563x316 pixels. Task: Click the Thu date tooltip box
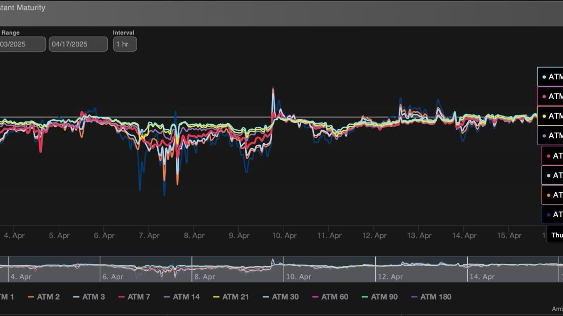[556, 235]
